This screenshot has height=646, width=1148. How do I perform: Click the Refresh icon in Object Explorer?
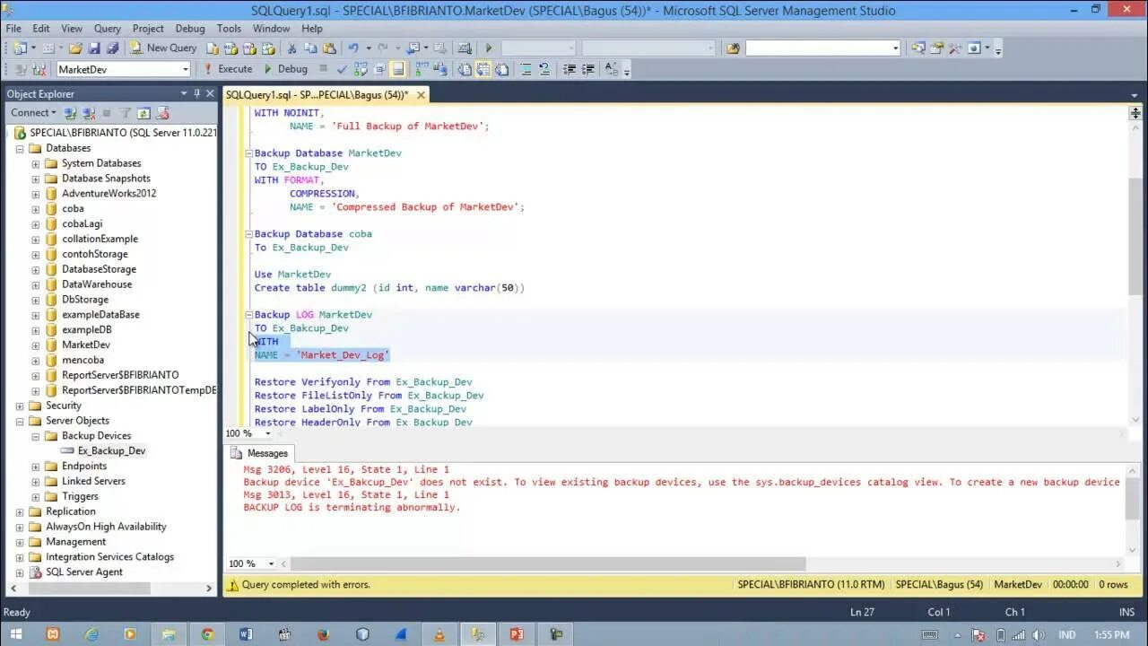pos(143,113)
